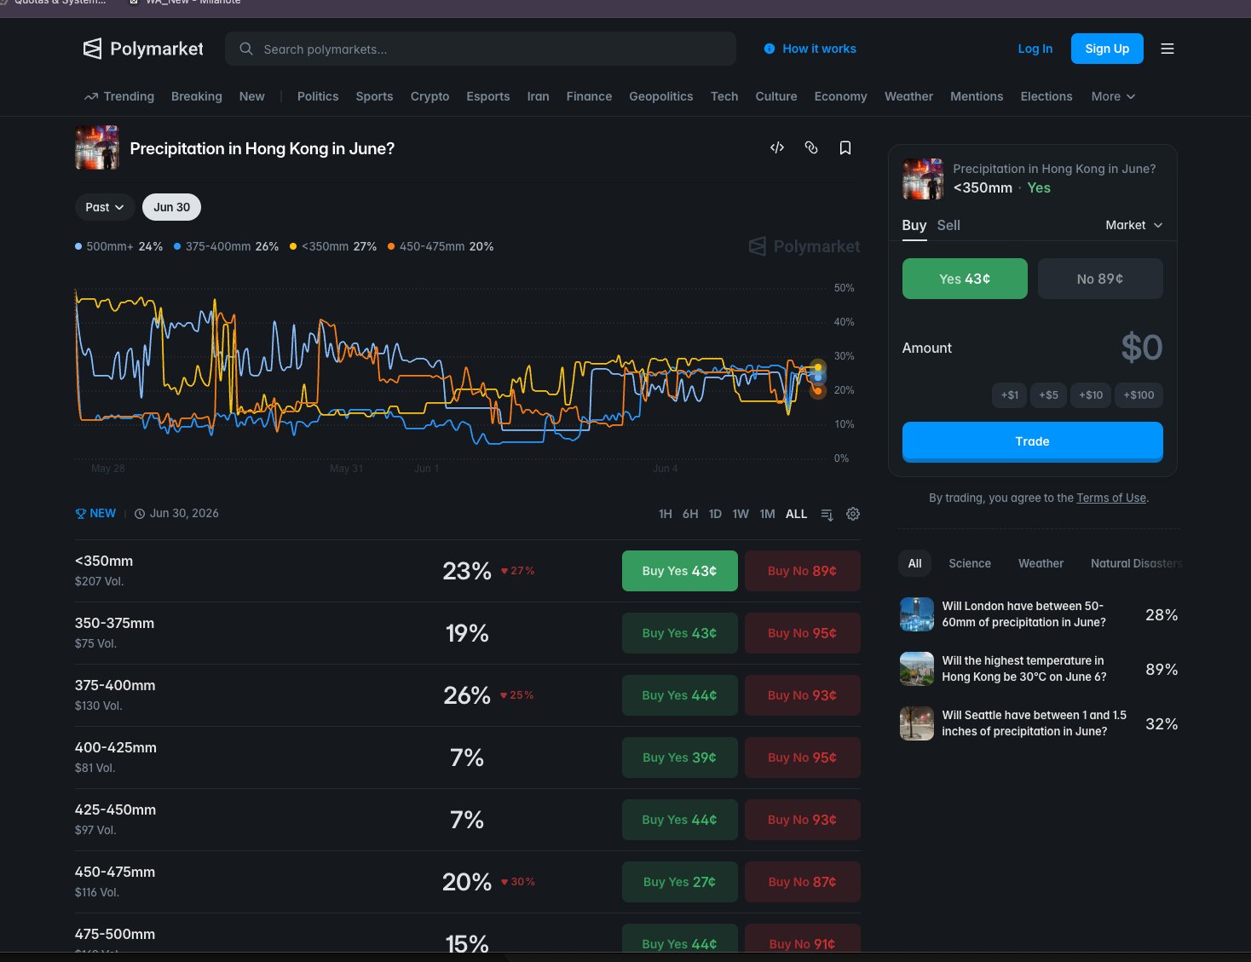Click the chart sort/filter lines icon
The image size is (1251, 962).
click(x=827, y=514)
